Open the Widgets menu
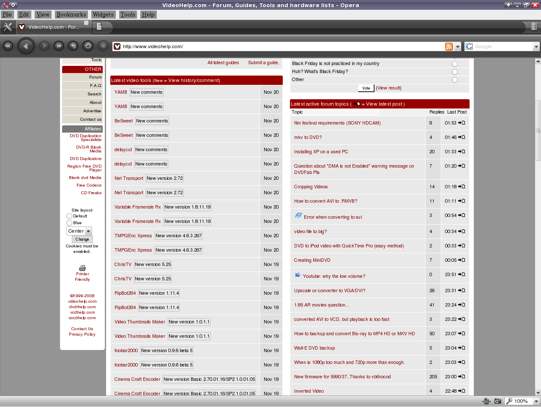 click(104, 14)
